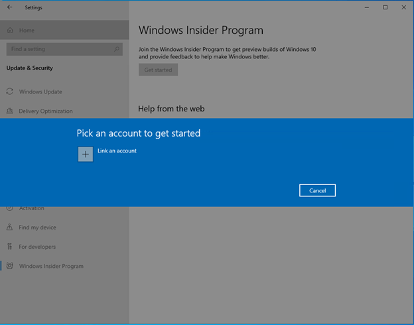Click the Get started button
The image size is (414, 325).
158,70
